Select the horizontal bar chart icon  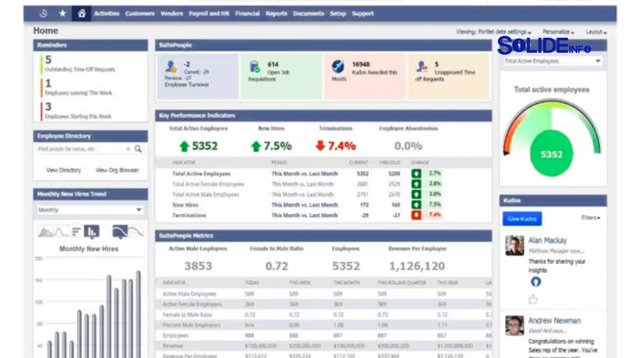pyautogui.click(x=76, y=231)
